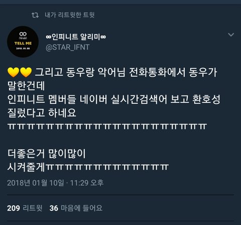The width and height of the screenshot is (241, 225).
Task: Open the 2018년 01월 10일 date link
Action: point(36,183)
